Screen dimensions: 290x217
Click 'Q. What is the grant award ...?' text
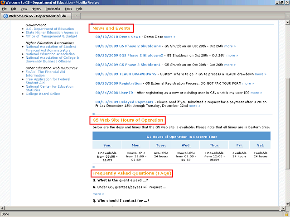[120, 180]
